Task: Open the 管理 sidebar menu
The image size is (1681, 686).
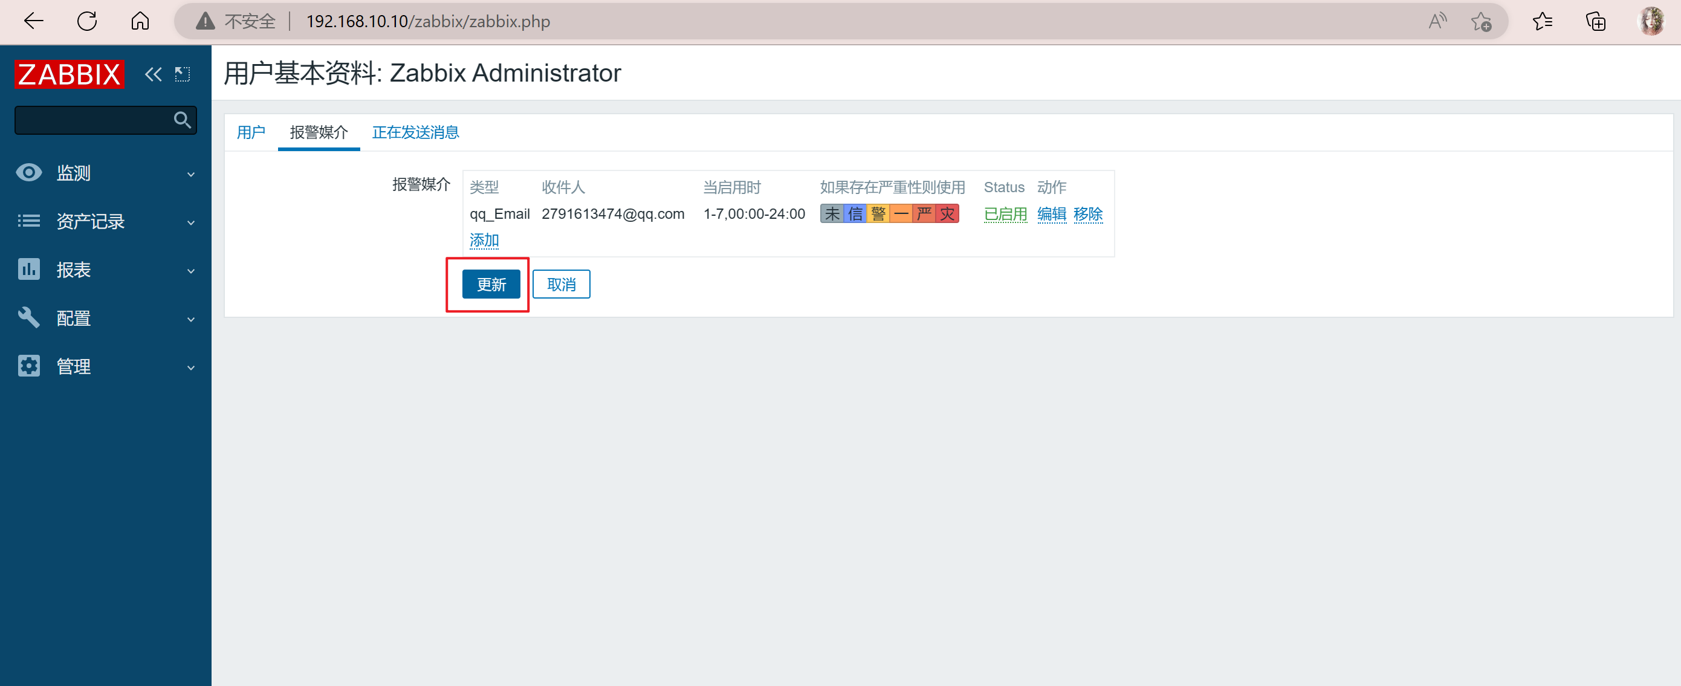Action: click(106, 366)
